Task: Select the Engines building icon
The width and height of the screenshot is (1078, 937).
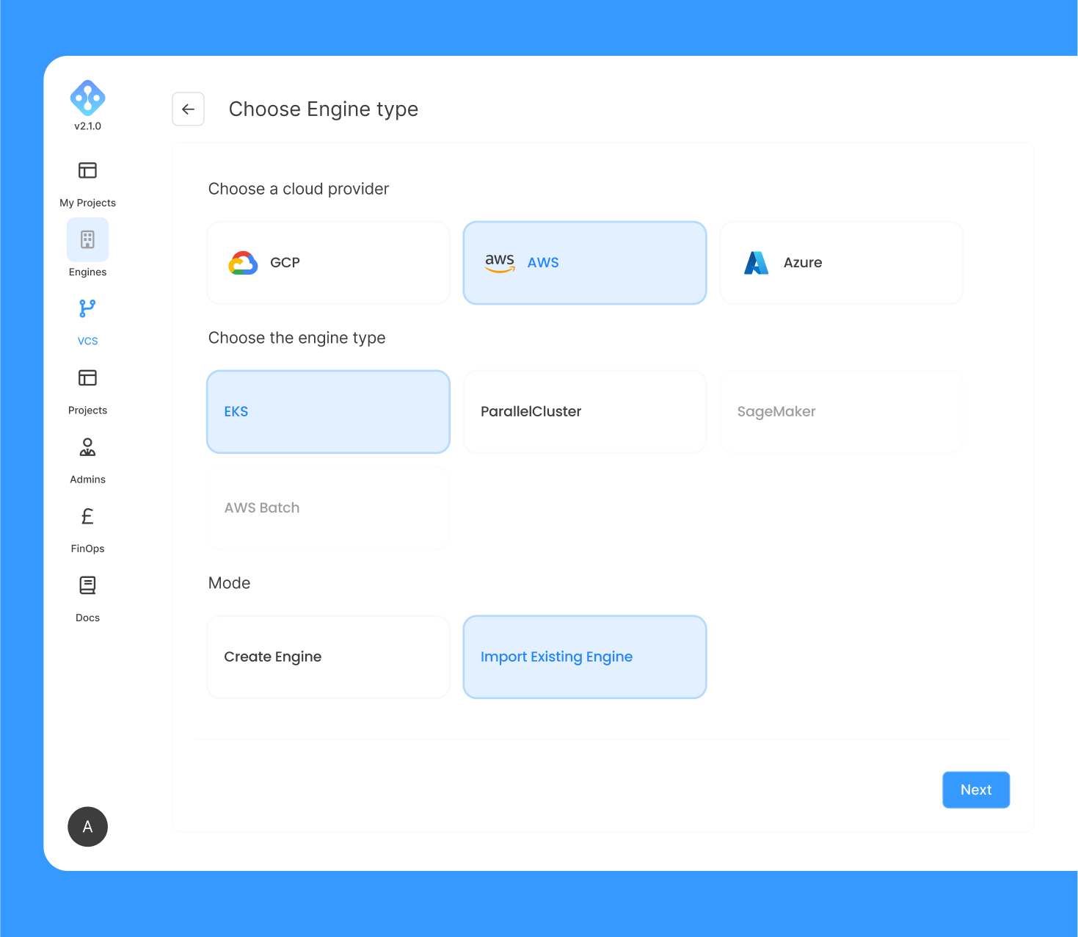Action: [x=87, y=239]
